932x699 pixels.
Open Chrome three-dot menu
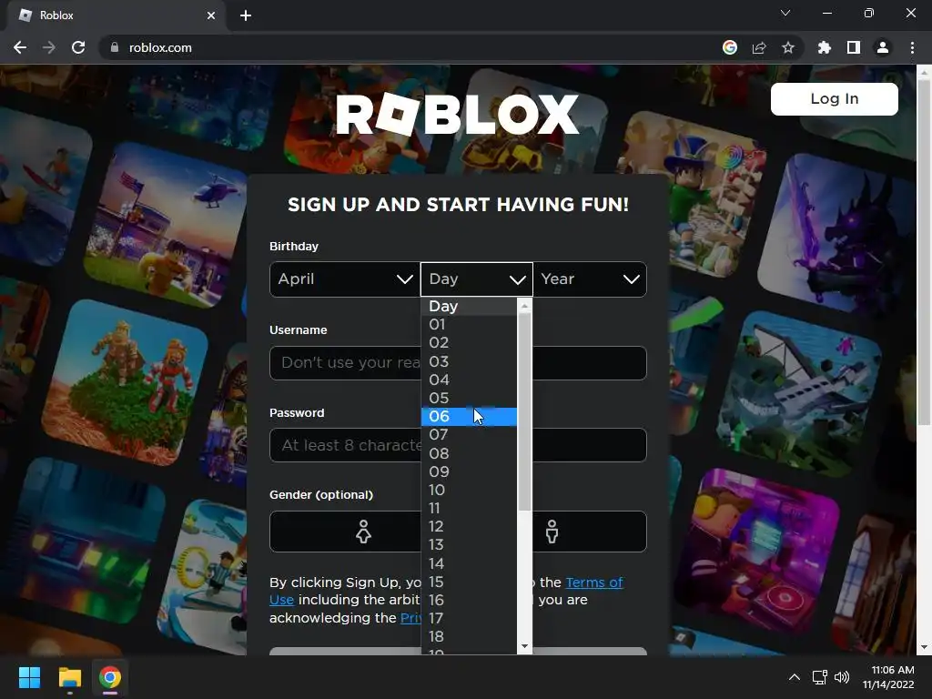pyautogui.click(x=912, y=47)
